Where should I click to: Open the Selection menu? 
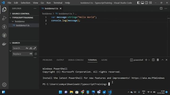tap(25, 3)
